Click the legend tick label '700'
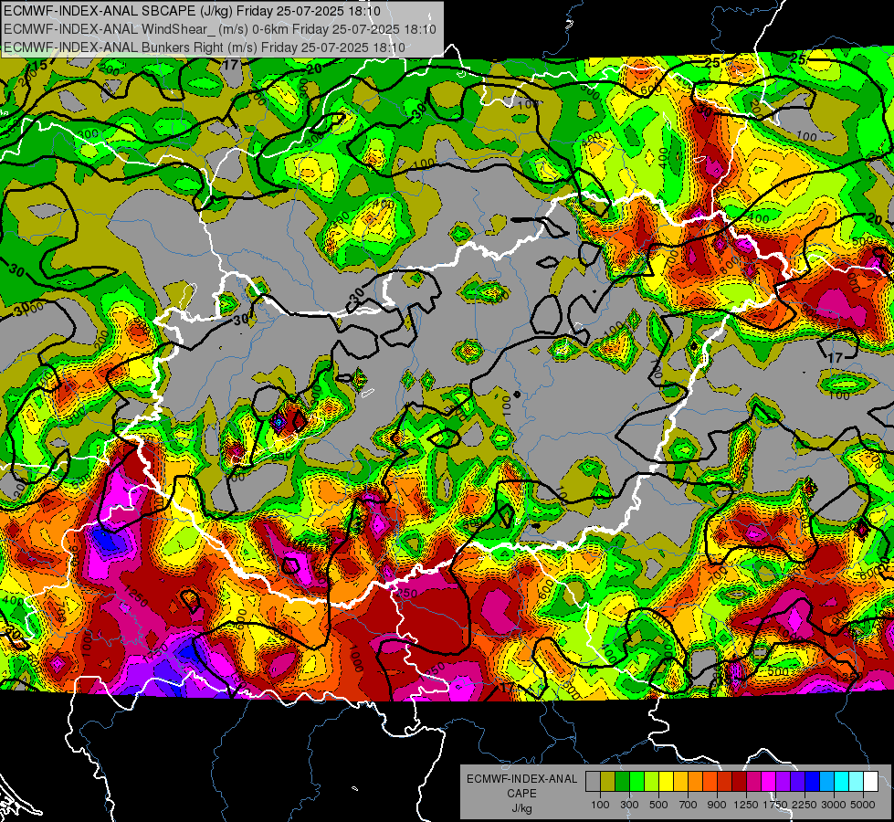 tap(689, 805)
